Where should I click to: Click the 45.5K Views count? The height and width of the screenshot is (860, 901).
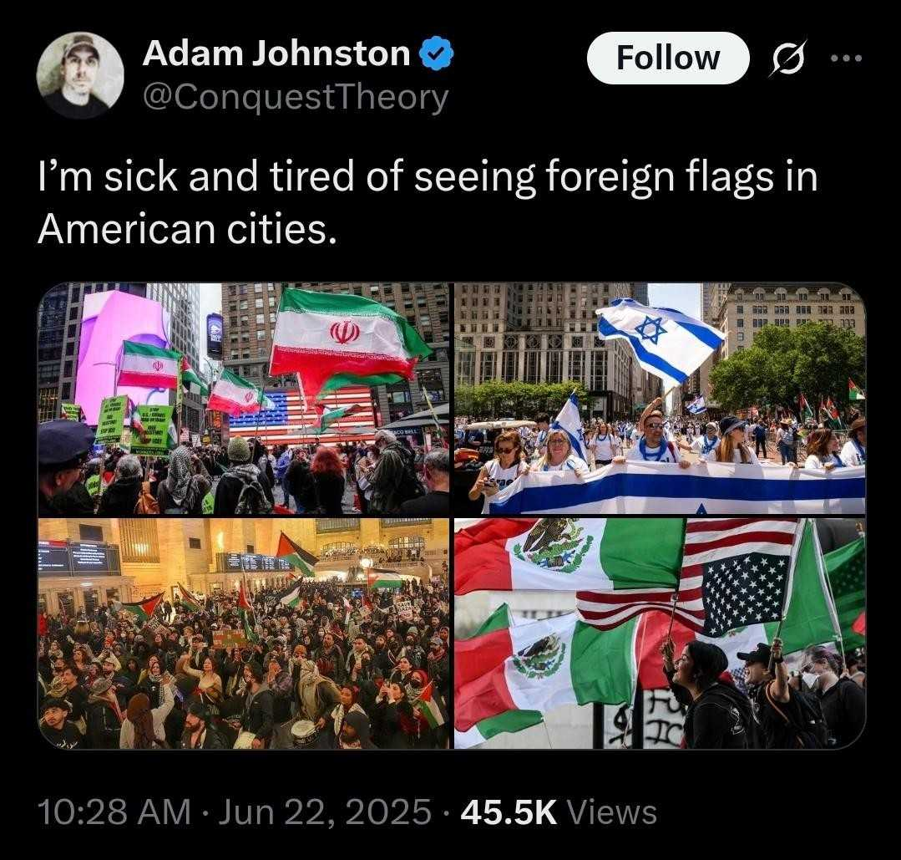click(x=558, y=812)
